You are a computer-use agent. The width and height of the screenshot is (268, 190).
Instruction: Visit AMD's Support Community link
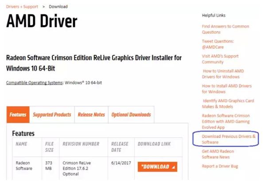tap(220, 59)
